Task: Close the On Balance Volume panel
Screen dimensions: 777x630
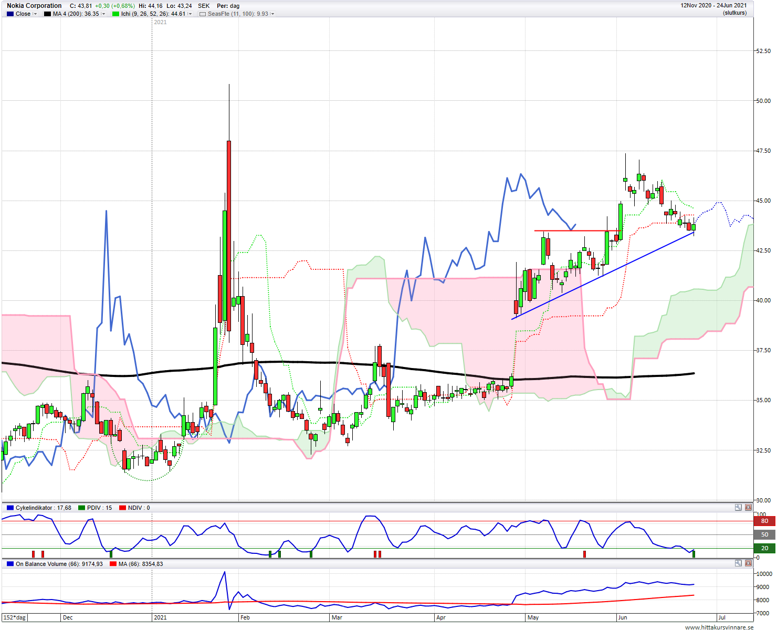Action: 748,563
